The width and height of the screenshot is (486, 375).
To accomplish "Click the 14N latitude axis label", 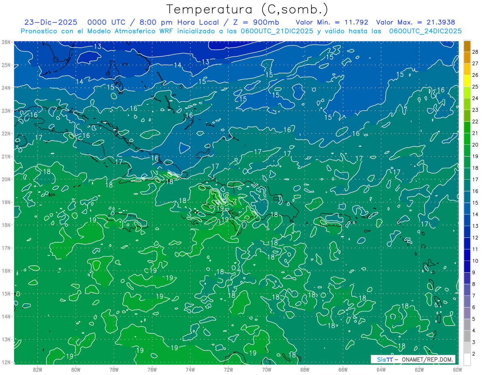I will tap(6, 316).
